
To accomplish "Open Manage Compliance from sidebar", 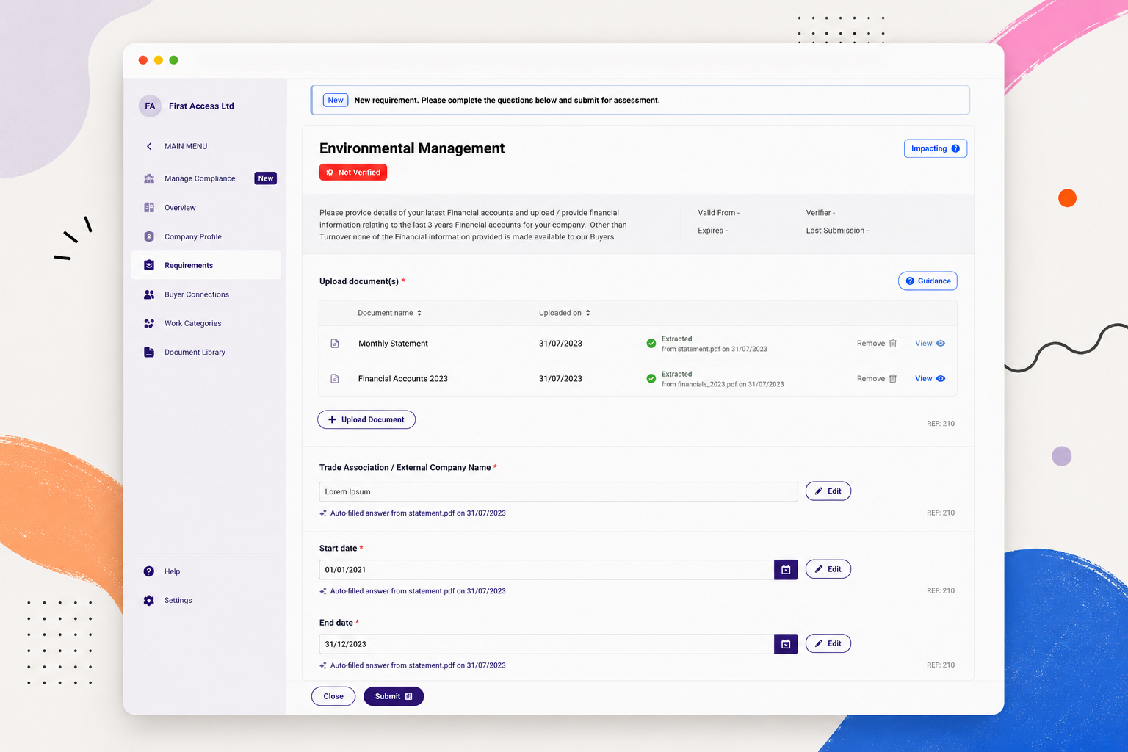I will [x=200, y=178].
